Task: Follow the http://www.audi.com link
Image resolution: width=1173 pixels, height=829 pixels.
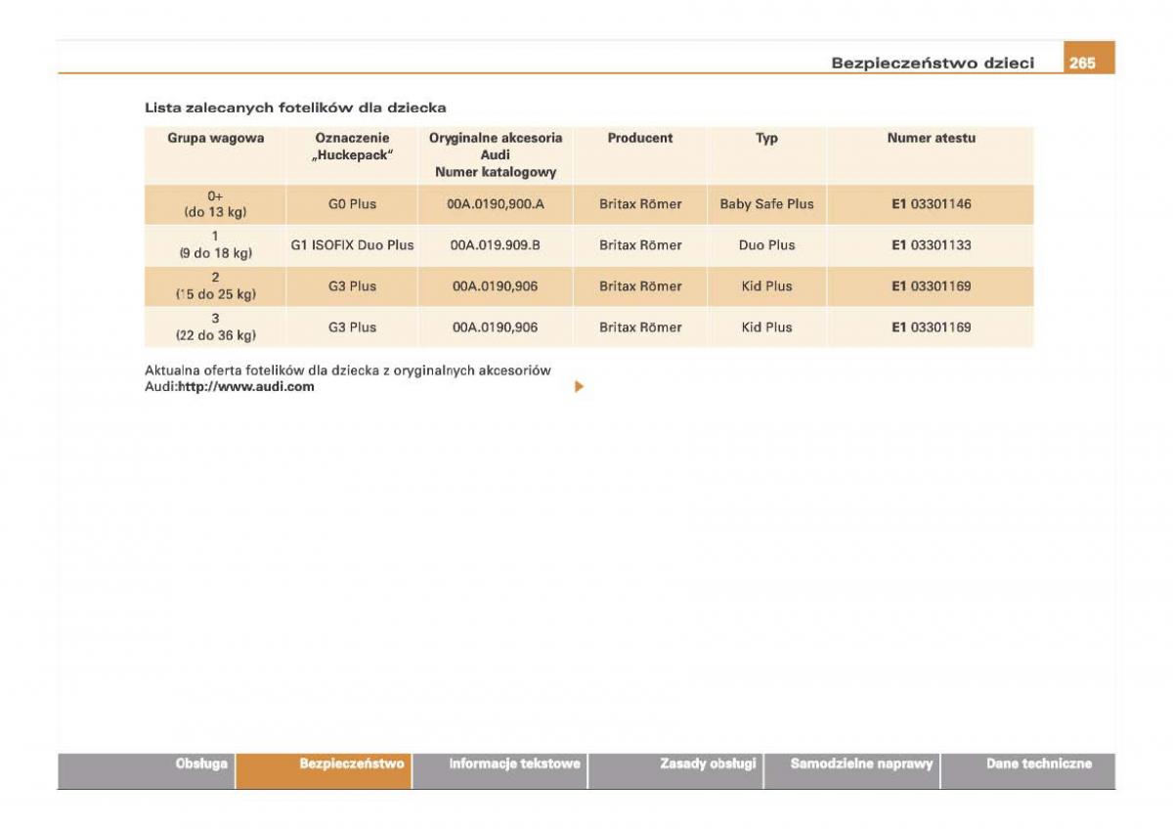Action: [246, 387]
